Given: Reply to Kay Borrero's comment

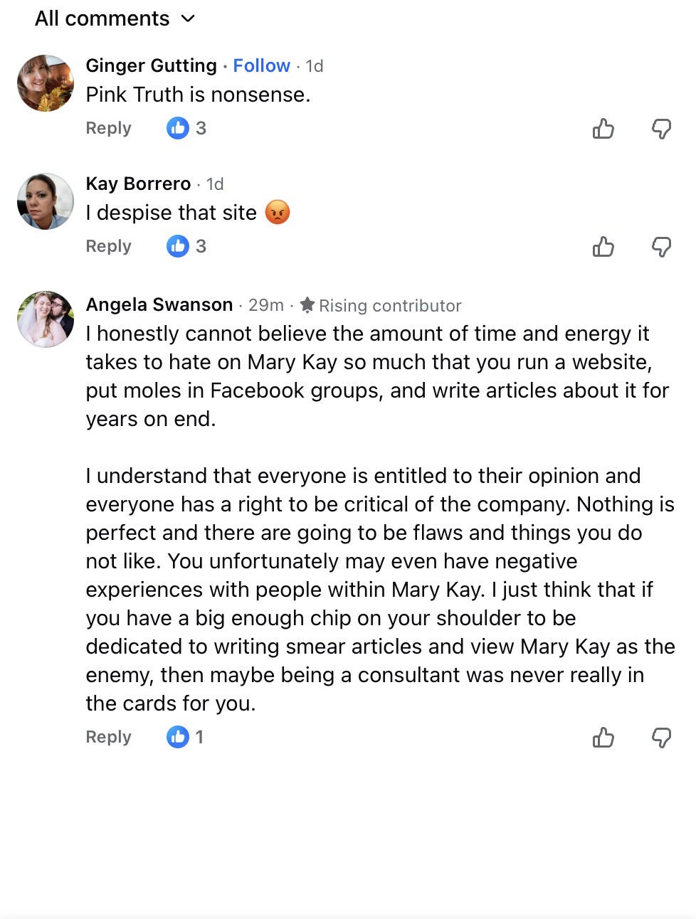Looking at the screenshot, I should pos(108,246).
